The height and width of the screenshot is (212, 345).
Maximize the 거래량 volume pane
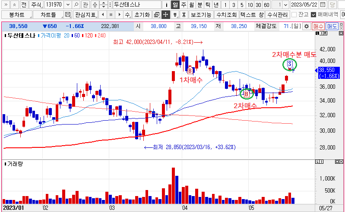337,162
